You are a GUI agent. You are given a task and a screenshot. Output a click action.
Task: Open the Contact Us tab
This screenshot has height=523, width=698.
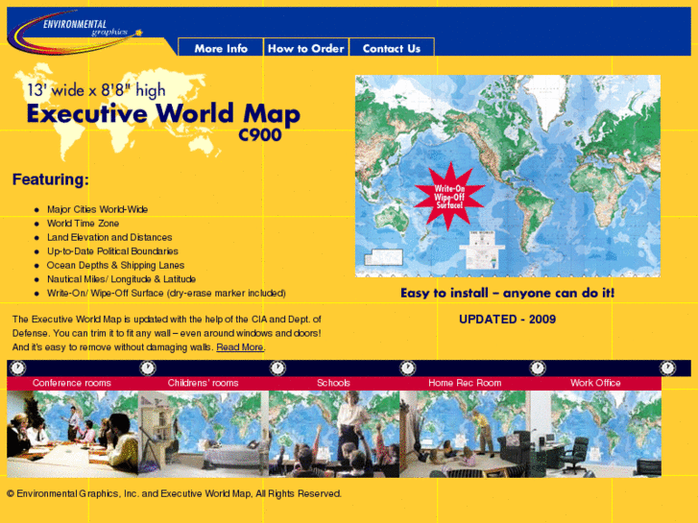[x=392, y=48]
